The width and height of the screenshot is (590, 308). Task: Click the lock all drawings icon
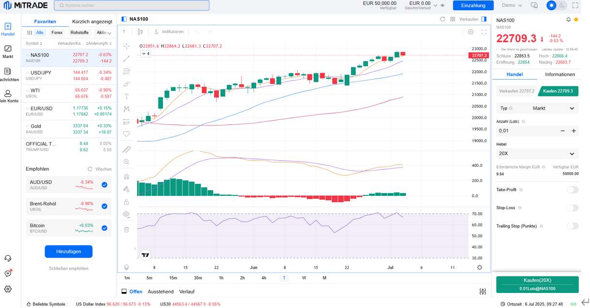[x=127, y=202]
